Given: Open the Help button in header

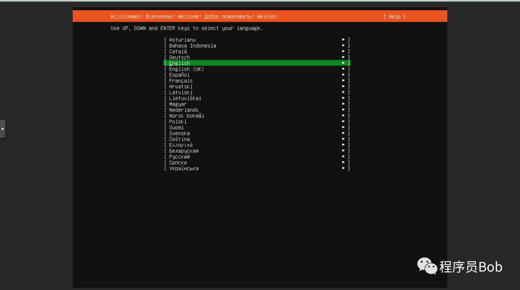Looking at the screenshot, I should (x=394, y=16).
